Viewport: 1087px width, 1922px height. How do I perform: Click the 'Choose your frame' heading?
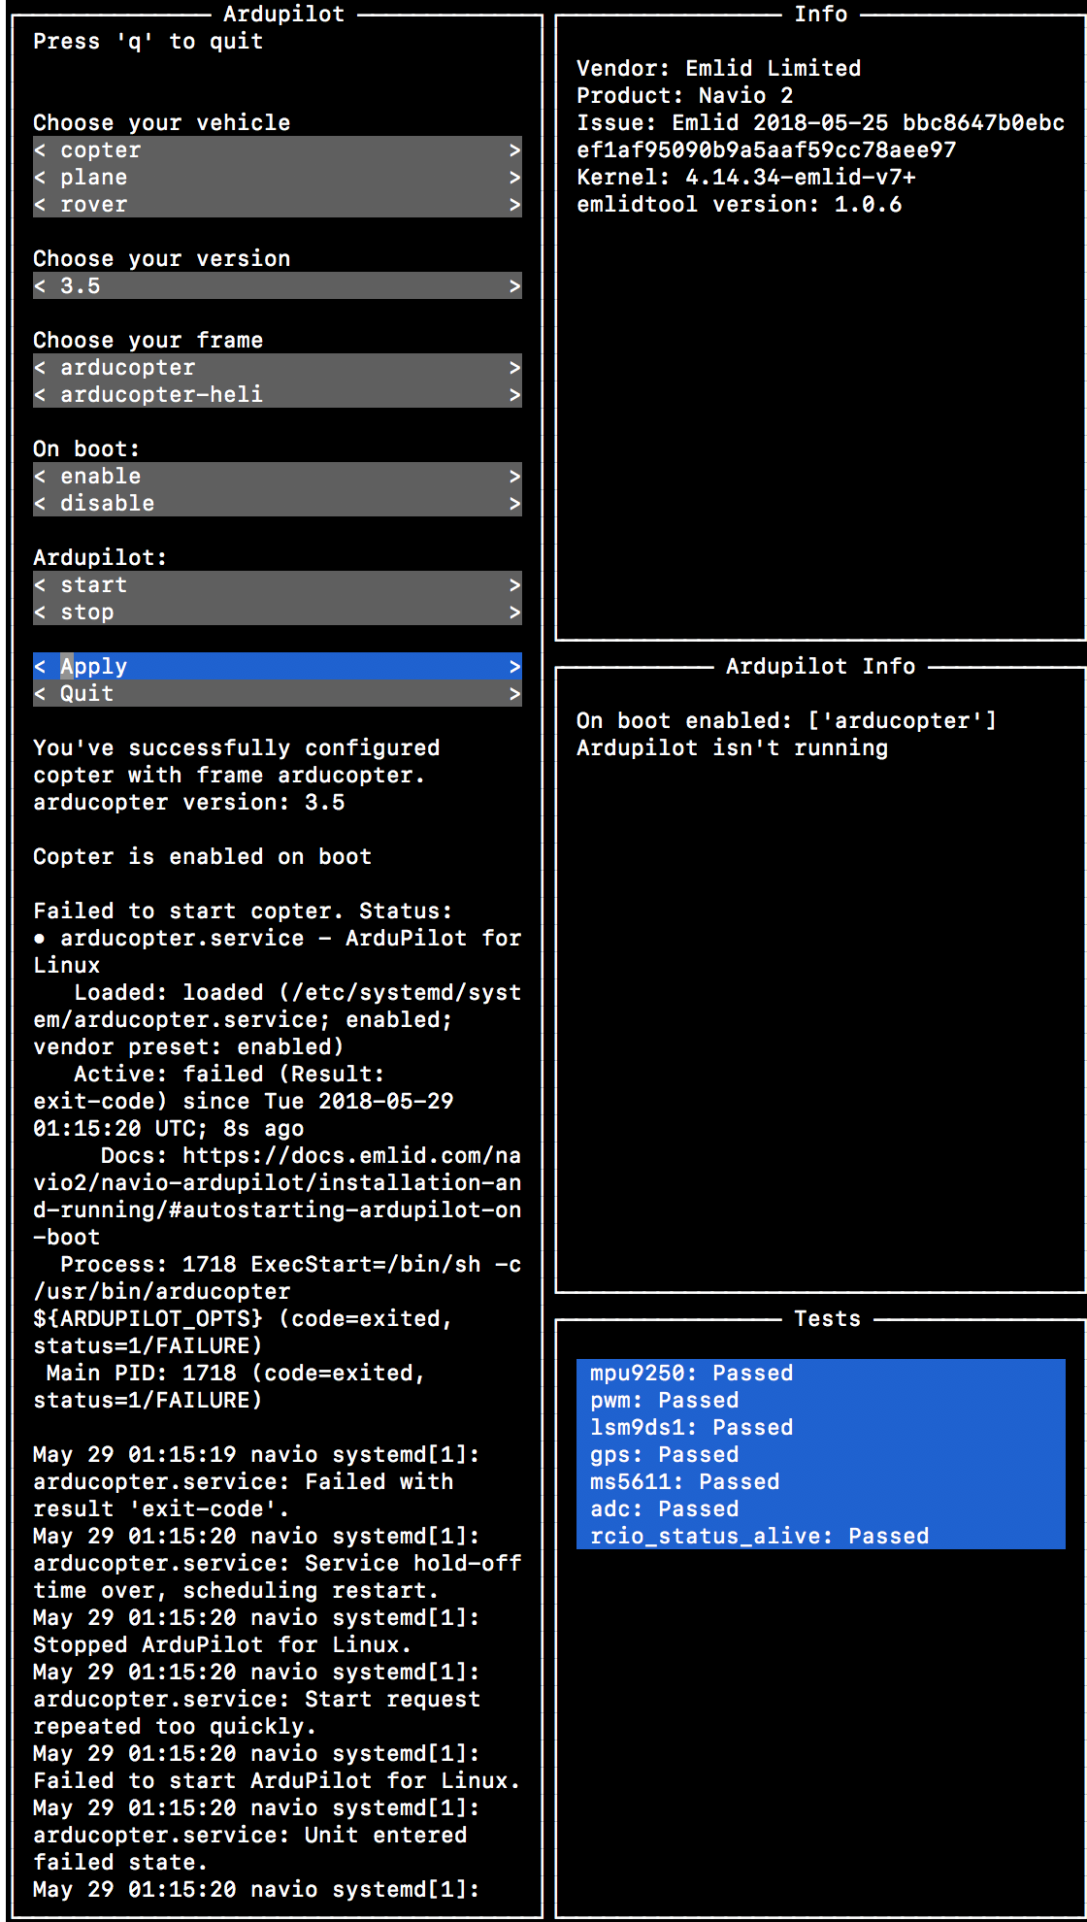click(148, 340)
